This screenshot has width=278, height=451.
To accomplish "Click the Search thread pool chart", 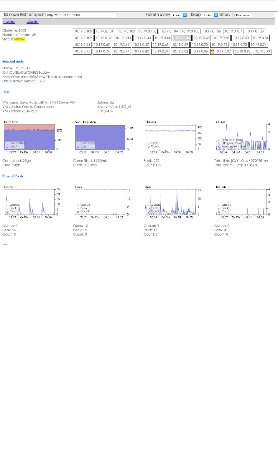I will 29,202.
